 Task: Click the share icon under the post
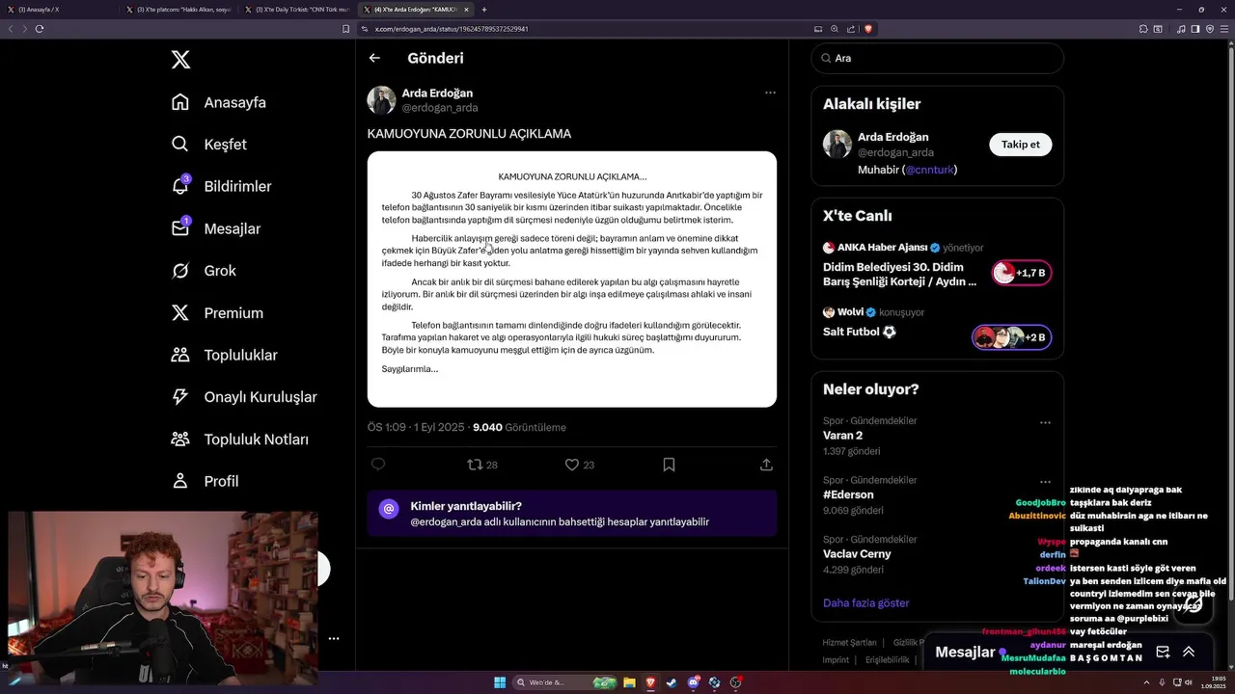coord(766,465)
